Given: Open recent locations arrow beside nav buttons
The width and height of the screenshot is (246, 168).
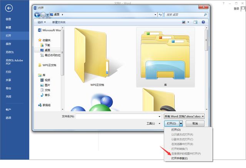Looking at the screenshot, I should pyautogui.click(x=47, y=15).
